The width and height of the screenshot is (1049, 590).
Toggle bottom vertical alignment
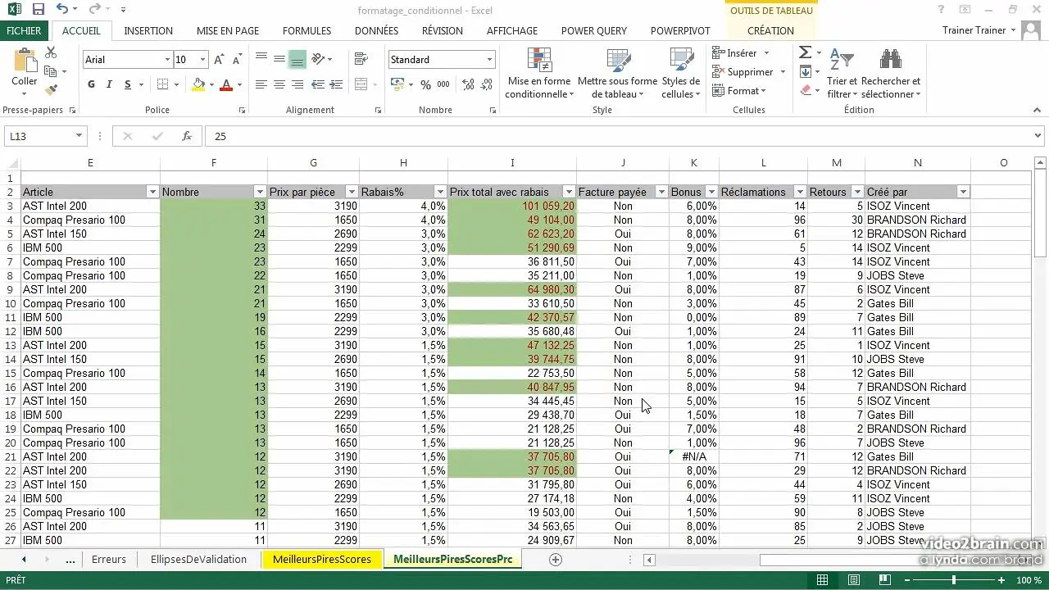297,59
